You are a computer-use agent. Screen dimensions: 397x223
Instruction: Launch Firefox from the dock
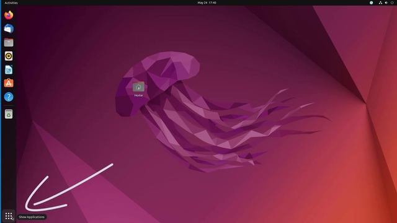pos(9,15)
